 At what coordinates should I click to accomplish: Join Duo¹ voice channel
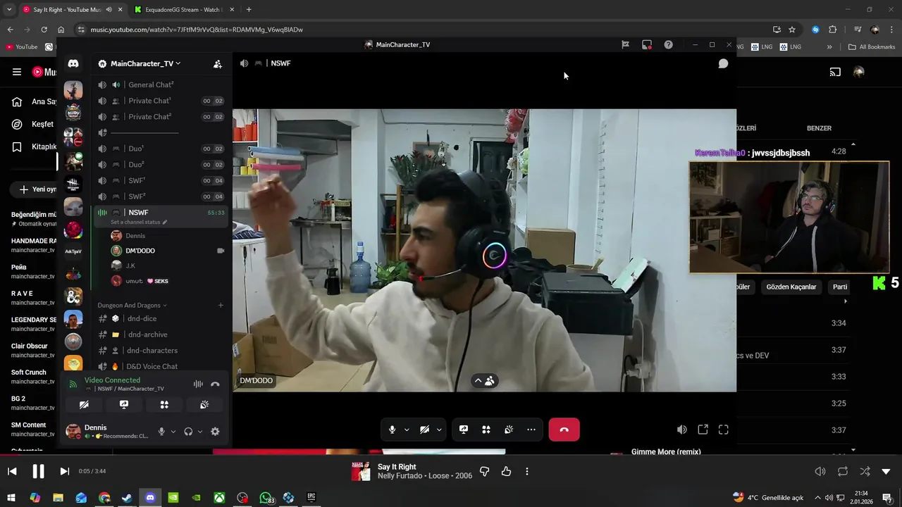[x=161, y=149]
